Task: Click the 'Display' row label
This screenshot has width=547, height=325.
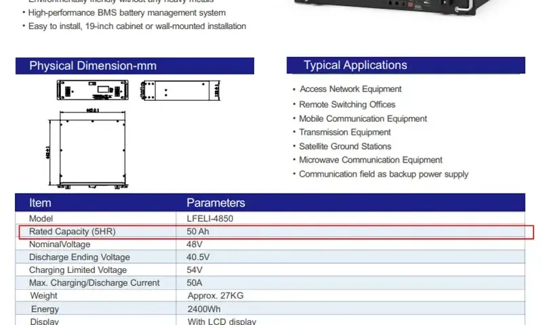Action: tap(44, 322)
